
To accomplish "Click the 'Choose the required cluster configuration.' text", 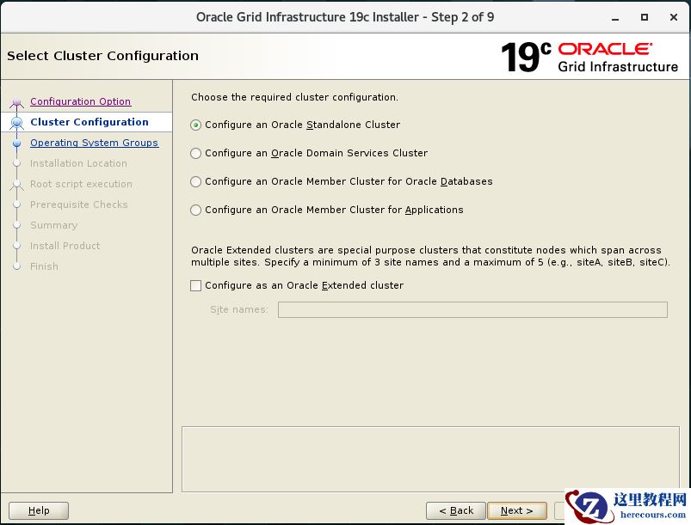I will click(294, 97).
